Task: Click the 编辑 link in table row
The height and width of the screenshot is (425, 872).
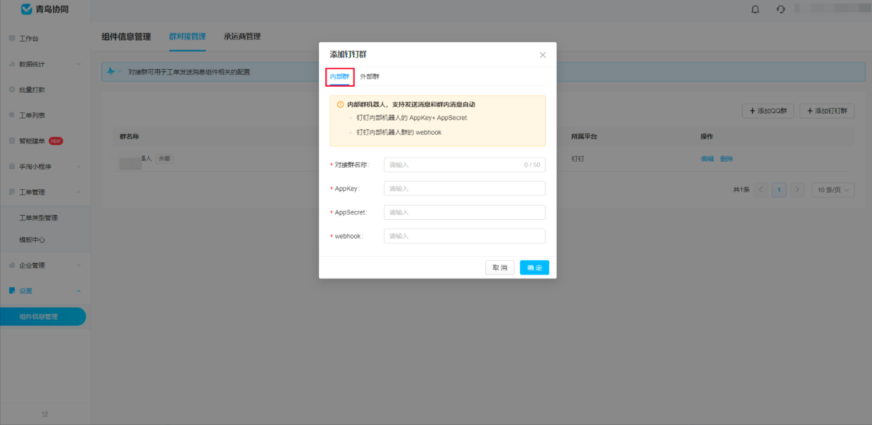Action: (707, 159)
